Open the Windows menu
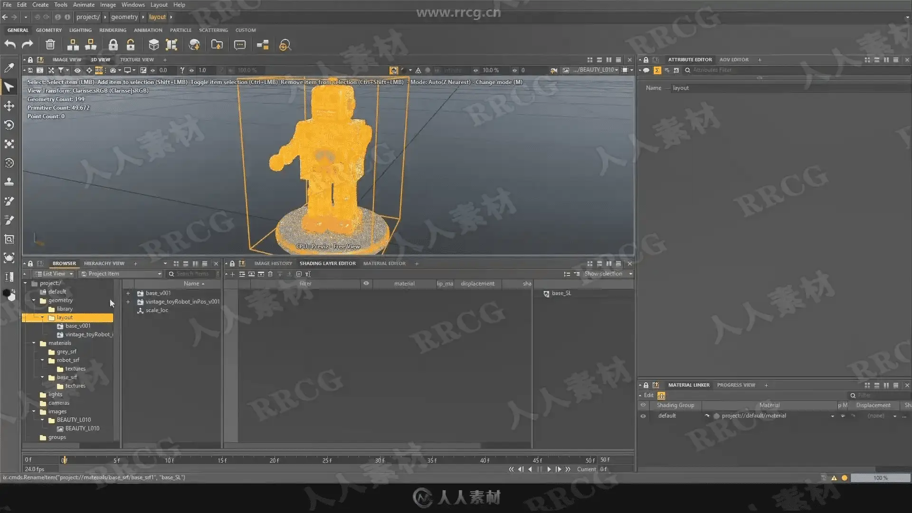This screenshot has width=912, height=513. (133, 5)
